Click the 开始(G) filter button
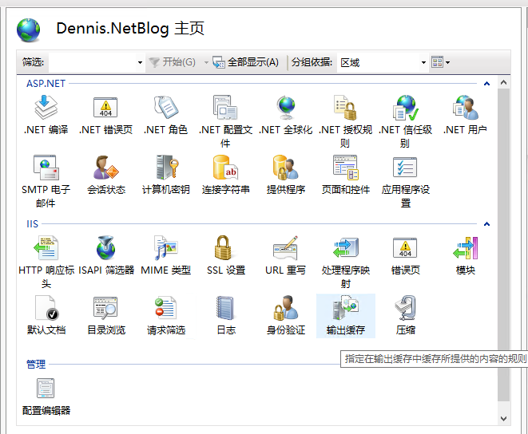This screenshot has width=528, height=434. [172, 62]
